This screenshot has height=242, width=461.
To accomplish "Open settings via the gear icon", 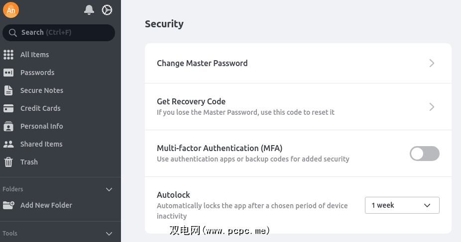I will (x=107, y=10).
